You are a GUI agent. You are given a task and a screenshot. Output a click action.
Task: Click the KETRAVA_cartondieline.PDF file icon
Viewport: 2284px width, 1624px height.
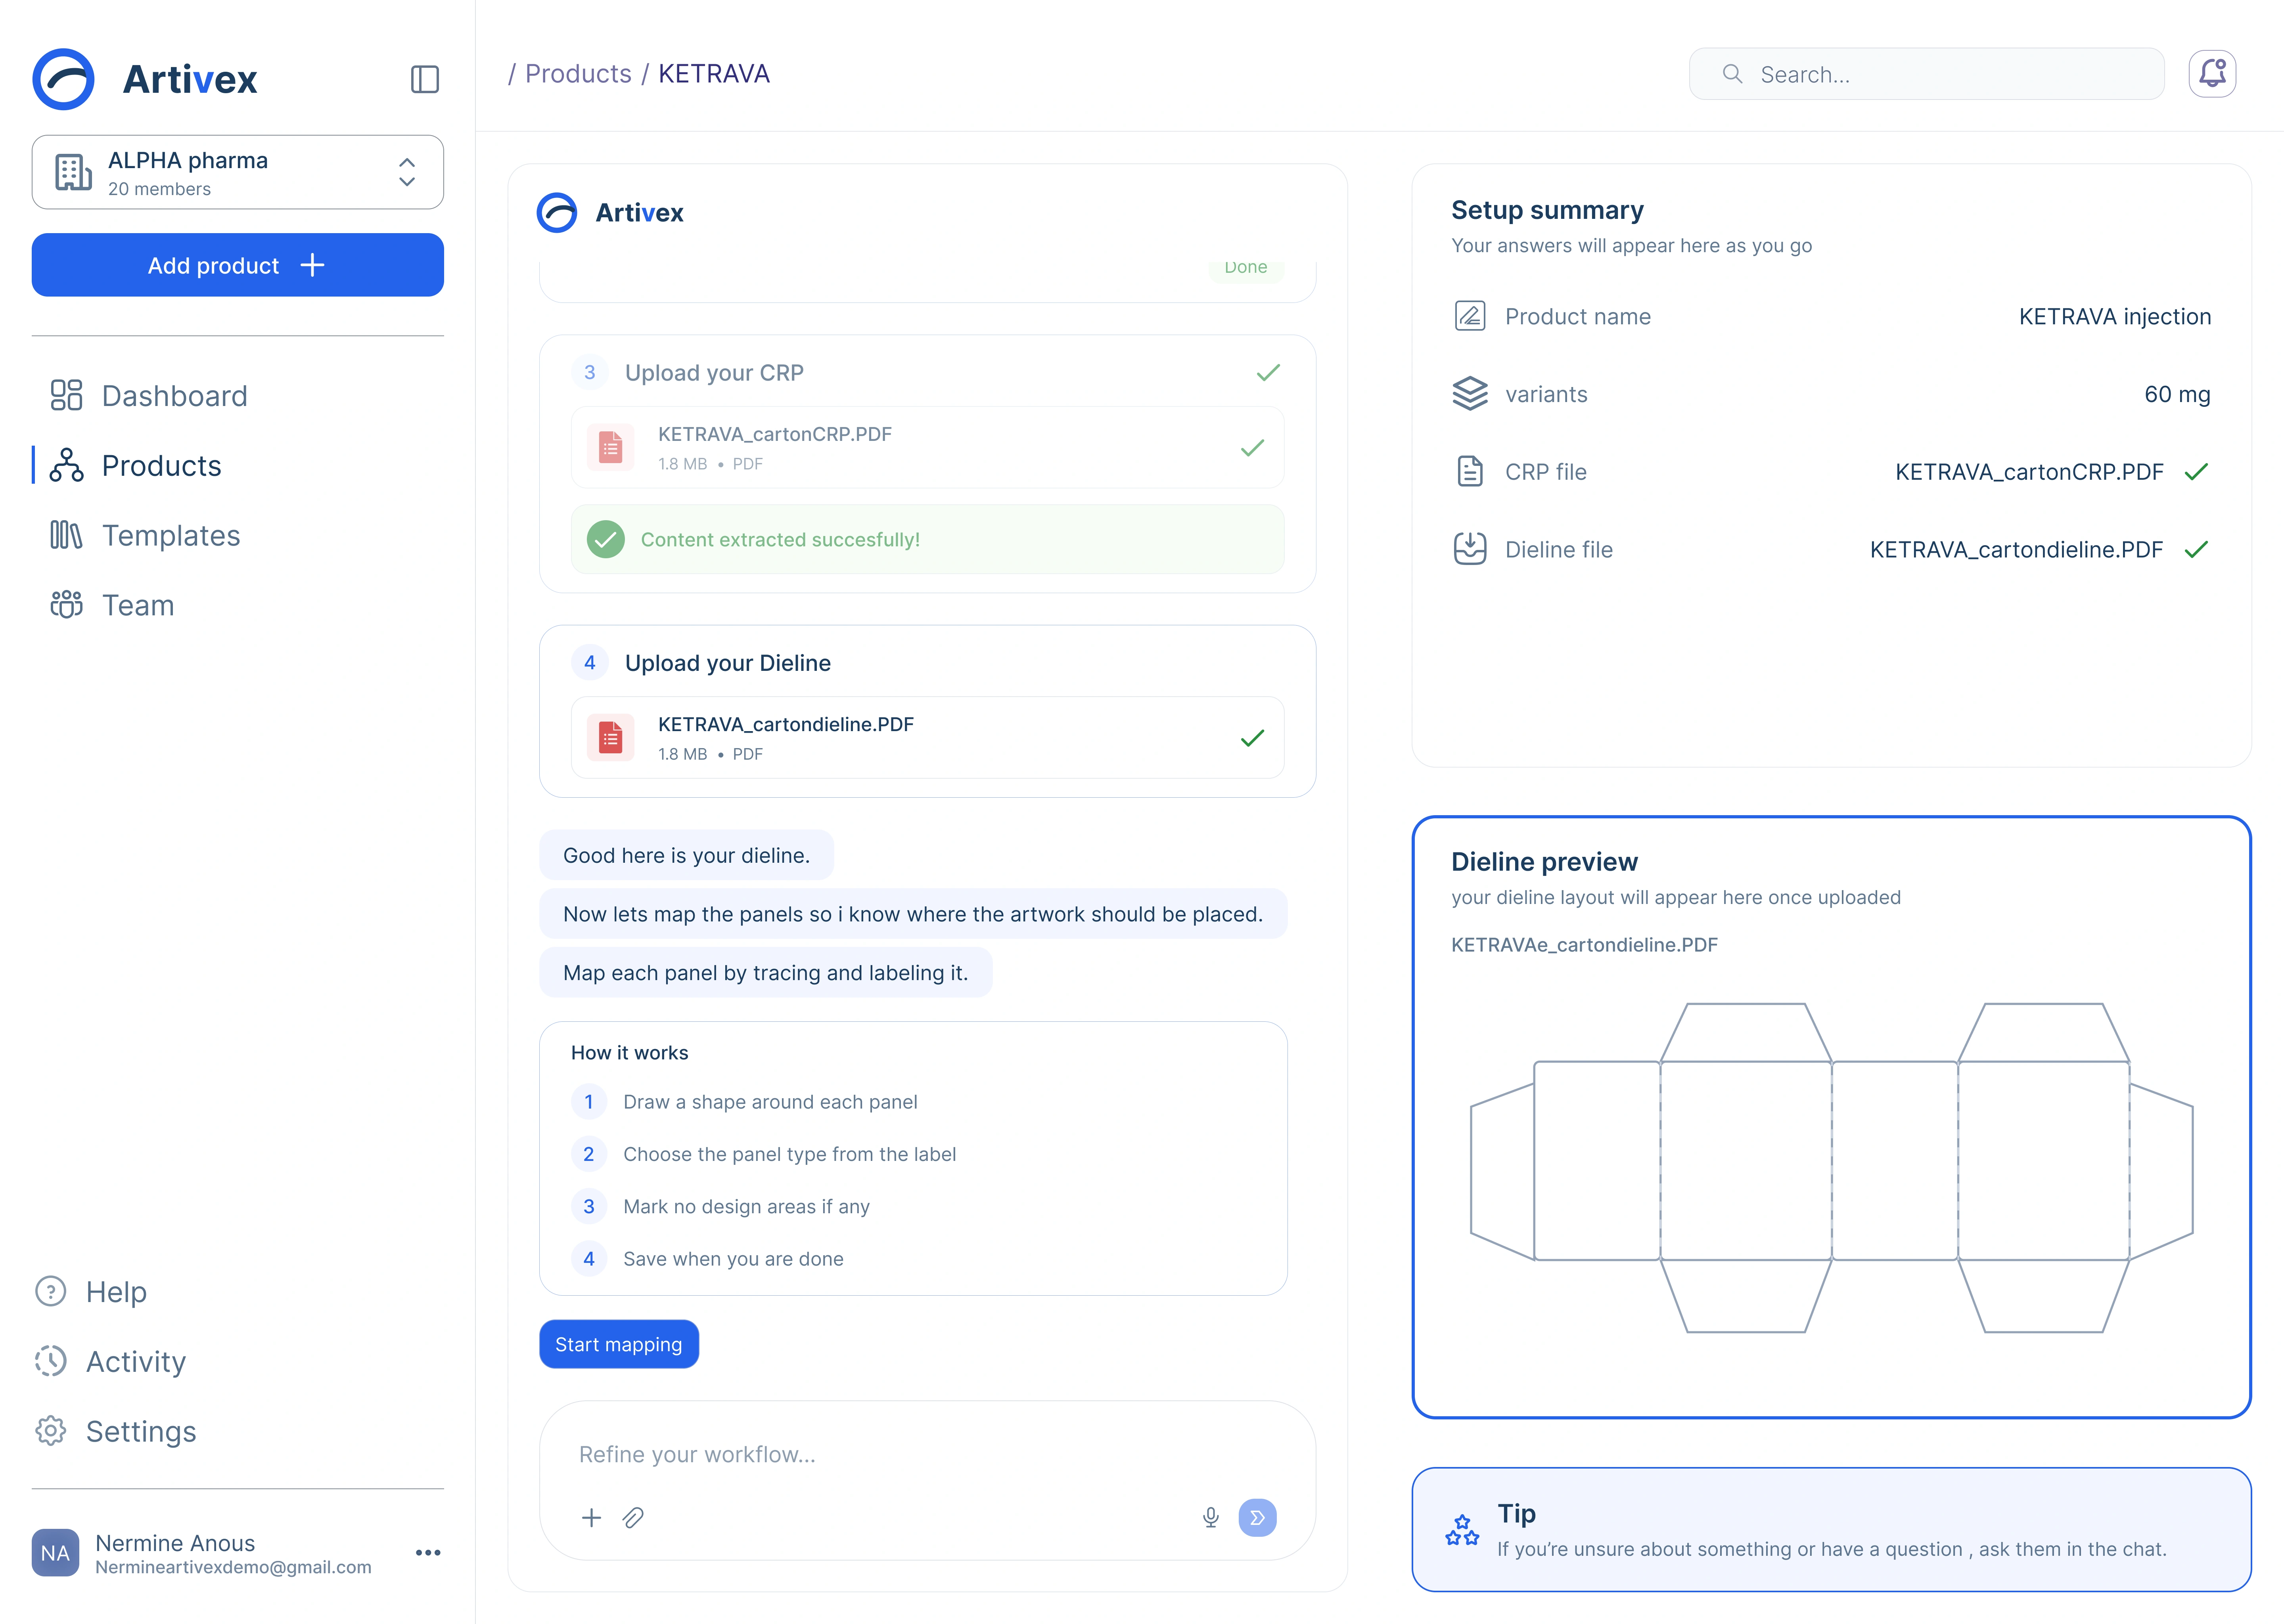[610, 738]
